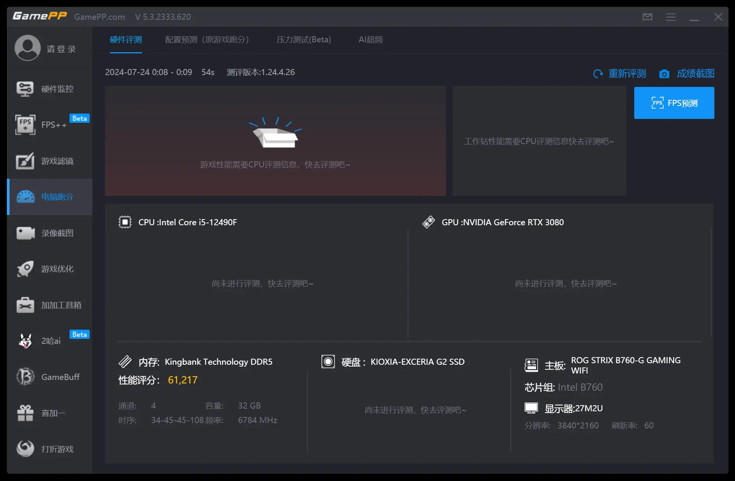This screenshot has height=481, width=735.
Task: Select the 电脑跑分 benchmark gauge icon
Action: pyautogui.click(x=26, y=197)
